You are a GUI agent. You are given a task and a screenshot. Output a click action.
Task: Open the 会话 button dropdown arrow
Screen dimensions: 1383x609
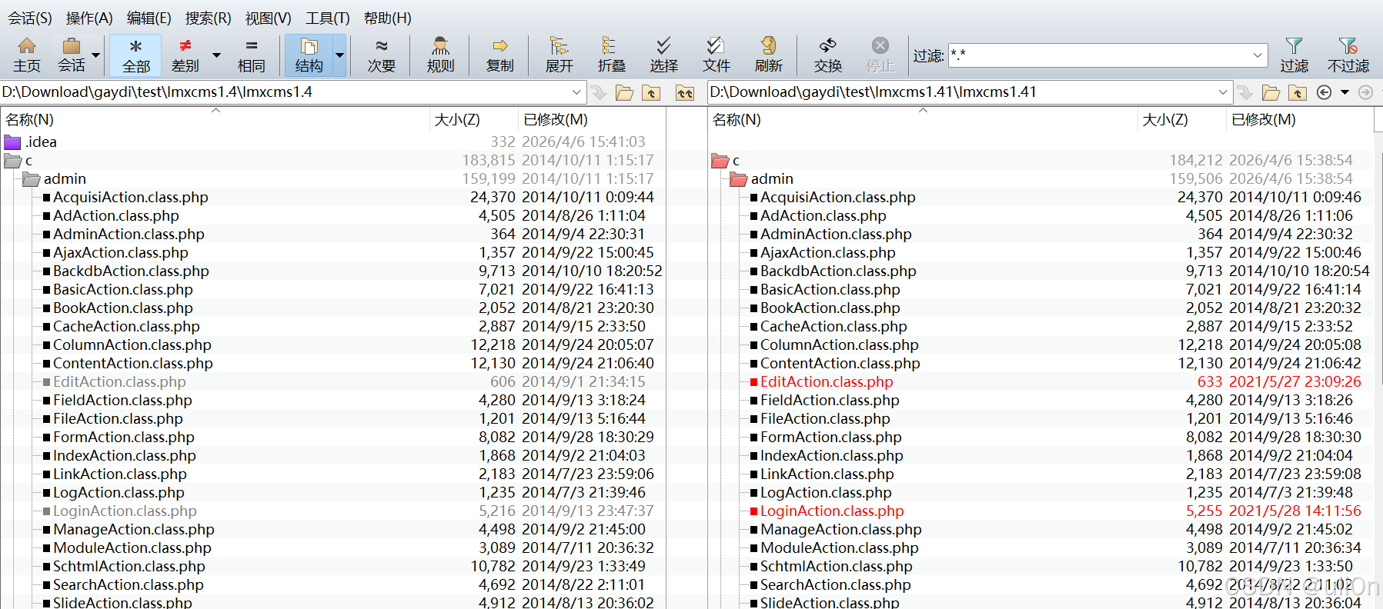96,55
